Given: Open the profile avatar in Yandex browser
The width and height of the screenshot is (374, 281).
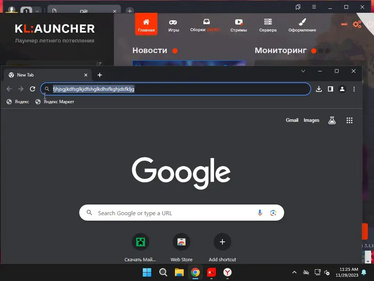Looking at the screenshot, I should click(x=11, y=10).
